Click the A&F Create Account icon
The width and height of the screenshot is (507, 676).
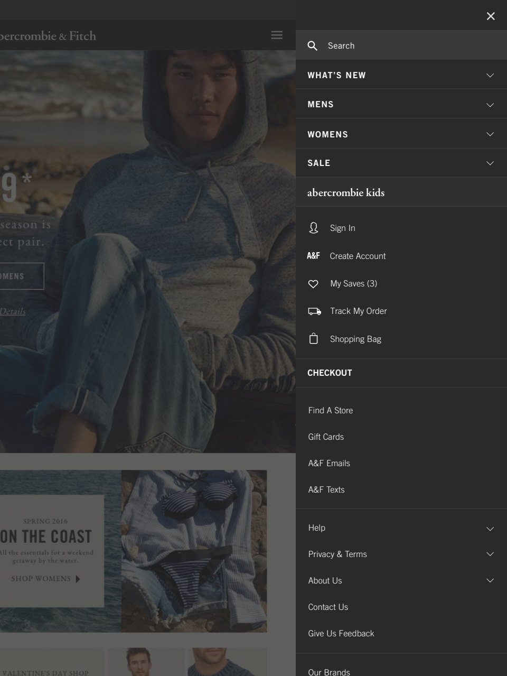tap(314, 256)
